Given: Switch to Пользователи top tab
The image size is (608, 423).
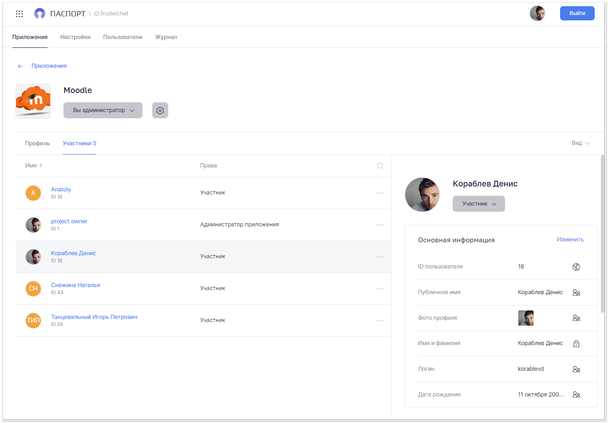Looking at the screenshot, I should click(123, 37).
